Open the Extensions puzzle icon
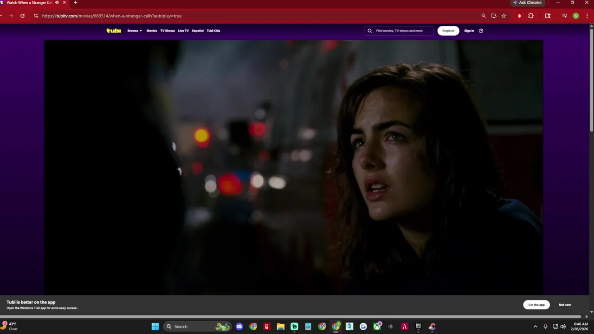 pyautogui.click(x=531, y=16)
